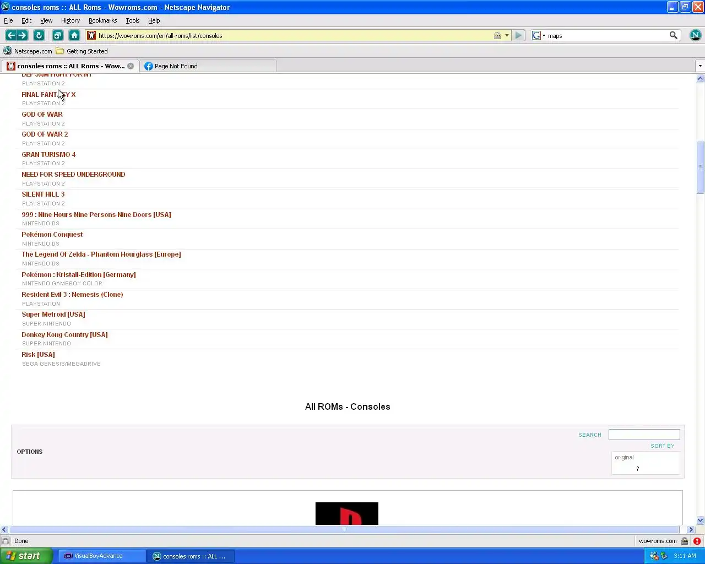Open the Bookmarks menu

point(102,20)
